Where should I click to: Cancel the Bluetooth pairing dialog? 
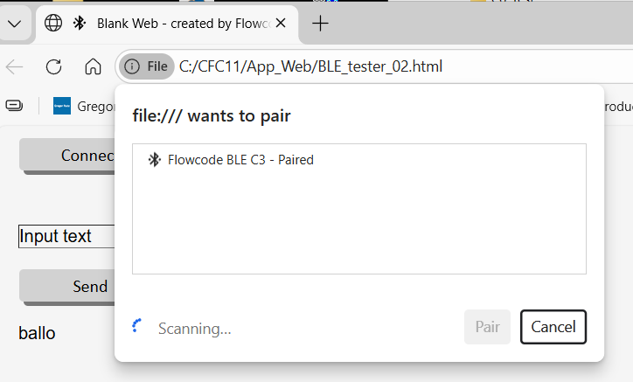pos(553,327)
